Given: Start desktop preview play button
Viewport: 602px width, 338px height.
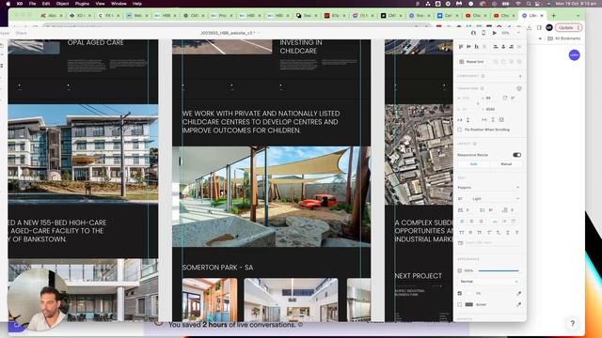Looking at the screenshot, I should [495, 33].
